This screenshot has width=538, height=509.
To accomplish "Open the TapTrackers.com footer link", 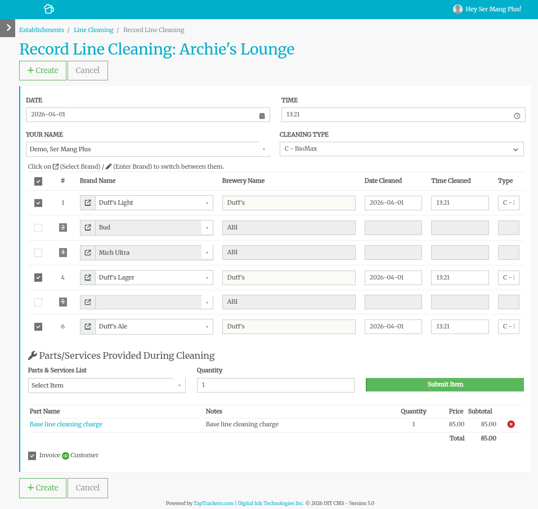I will [x=213, y=503].
